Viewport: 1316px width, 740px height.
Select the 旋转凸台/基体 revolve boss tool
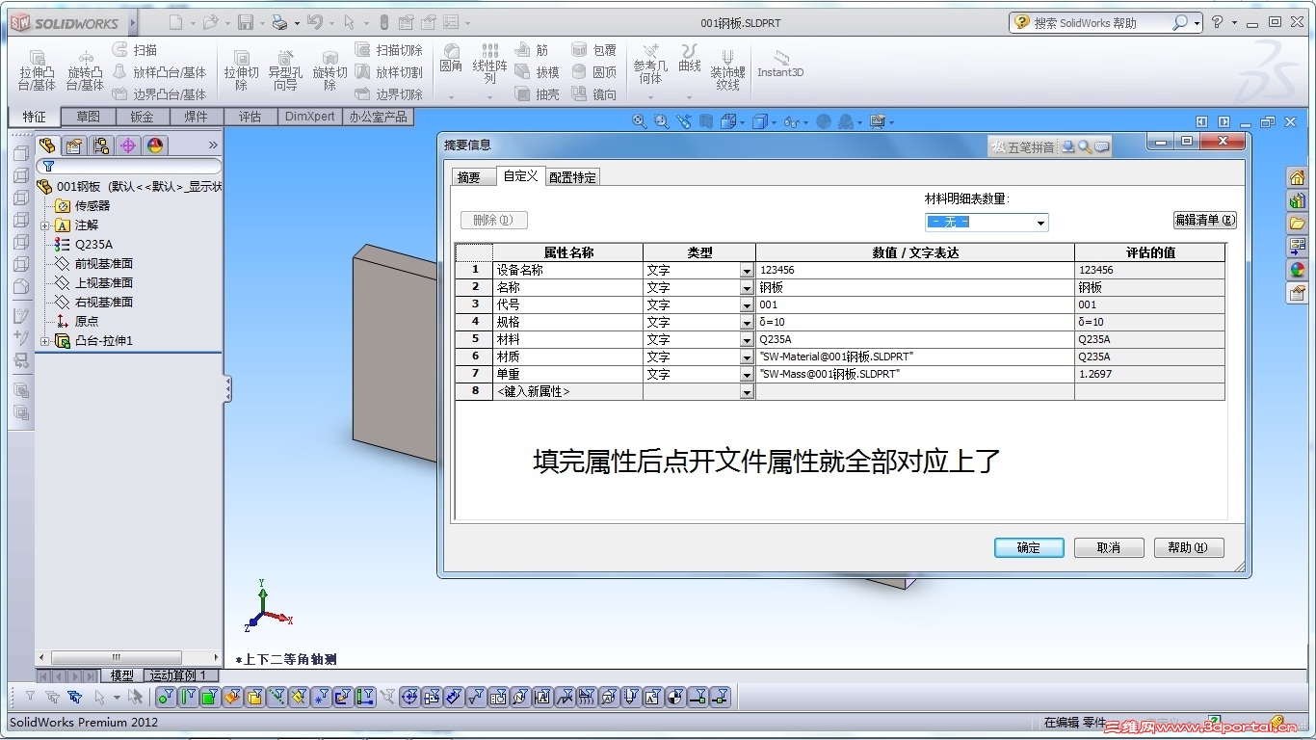coord(85,70)
